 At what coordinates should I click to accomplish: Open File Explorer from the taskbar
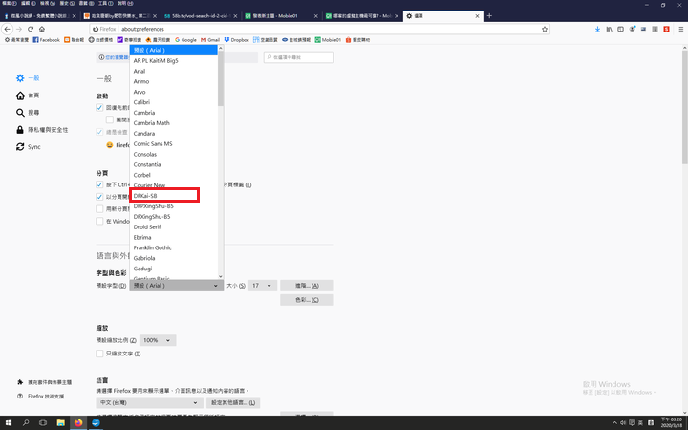(x=60, y=423)
